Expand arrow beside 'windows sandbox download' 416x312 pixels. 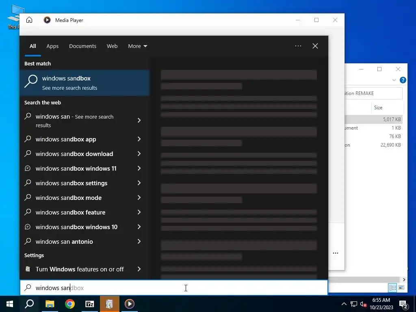pos(139,154)
